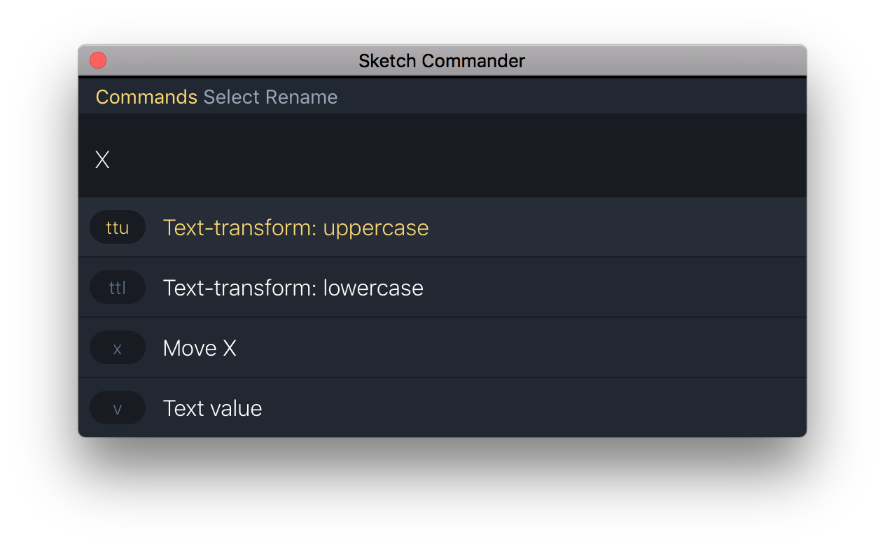Click the x badge next to Move X
Screen dimensions: 885x549
117,347
